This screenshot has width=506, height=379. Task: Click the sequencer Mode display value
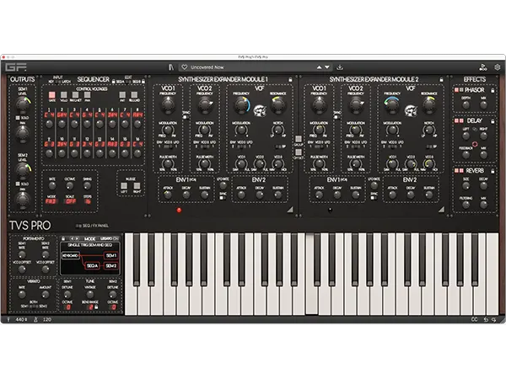[x=51, y=201]
